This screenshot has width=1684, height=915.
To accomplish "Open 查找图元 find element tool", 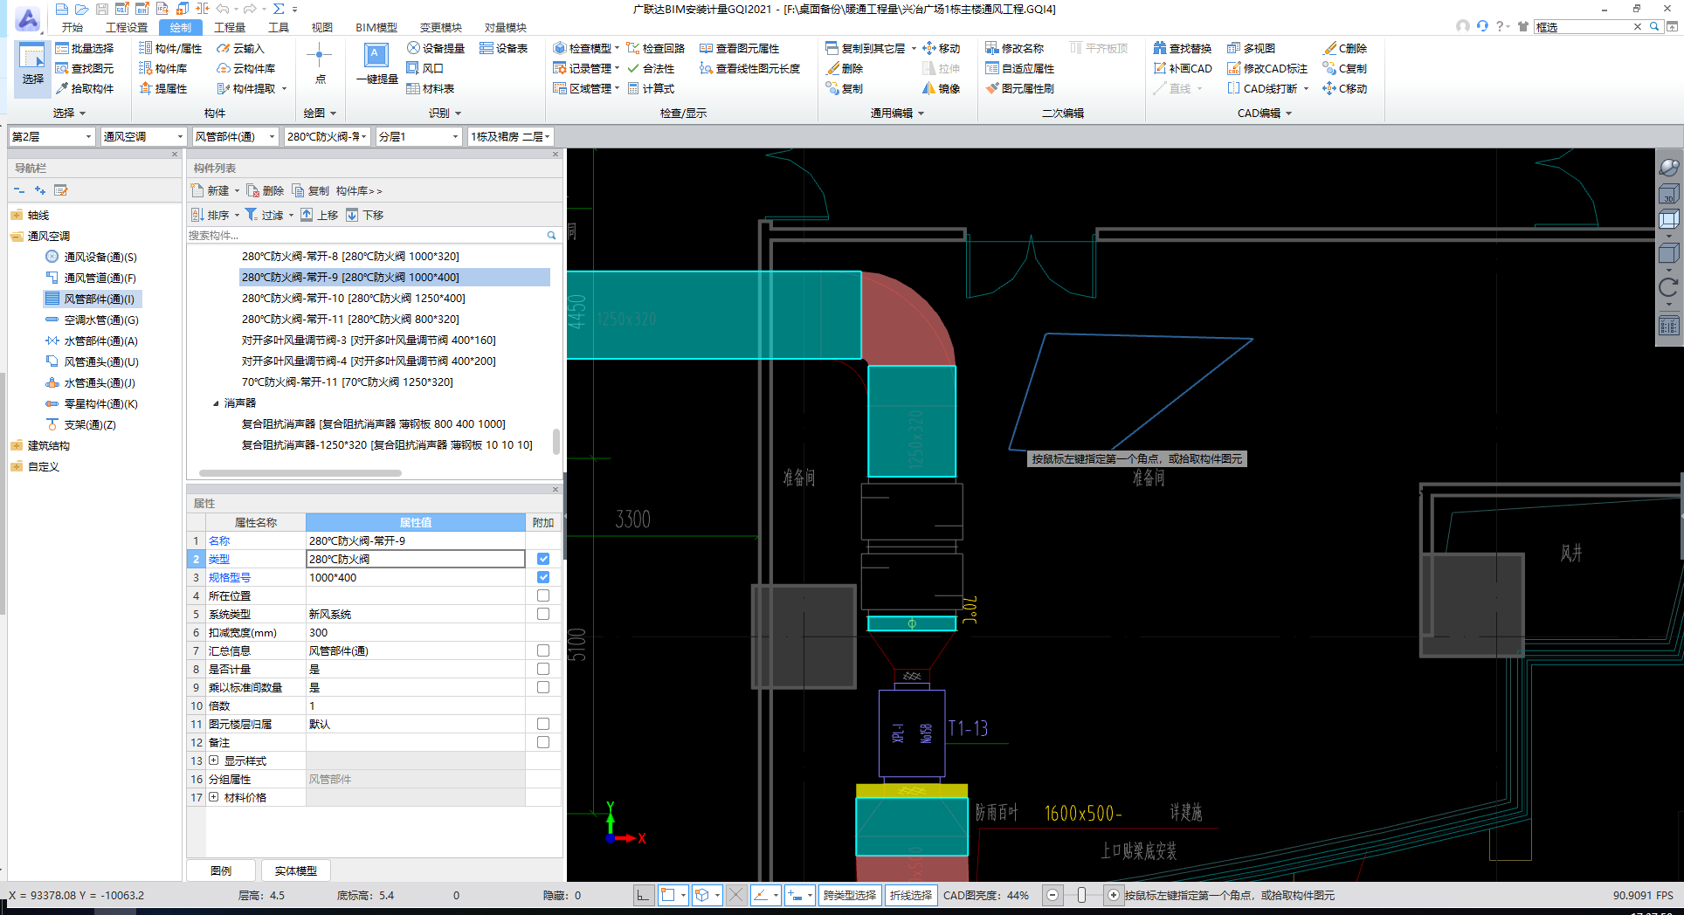I will pos(85,68).
